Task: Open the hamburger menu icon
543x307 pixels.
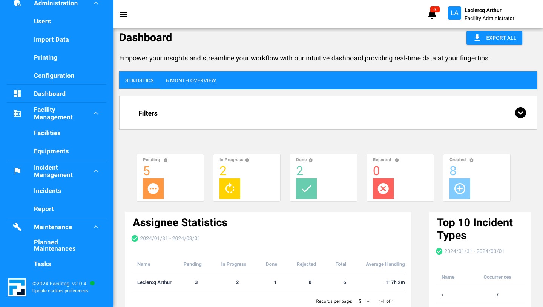Action: pyautogui.click(x=124, y=14)
